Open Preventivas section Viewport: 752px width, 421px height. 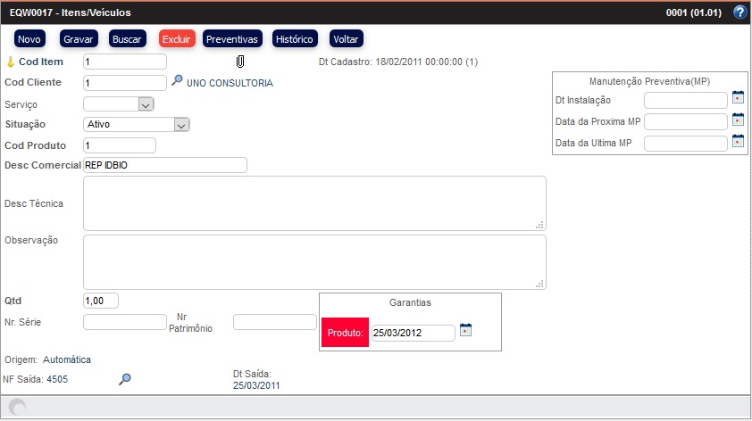coord(231,39)
